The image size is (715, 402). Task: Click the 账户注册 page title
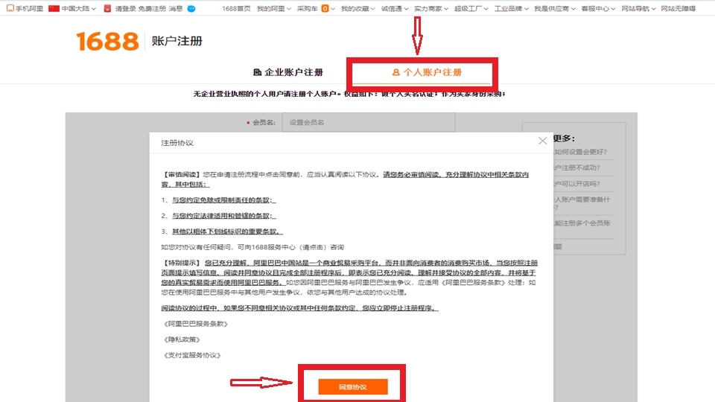(177, 41)
